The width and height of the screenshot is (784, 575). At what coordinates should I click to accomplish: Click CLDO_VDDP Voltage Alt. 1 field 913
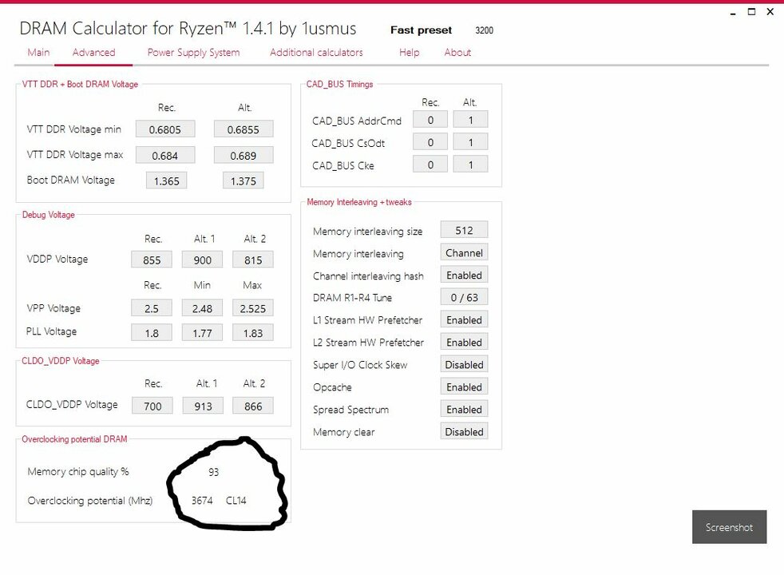pos(203,406)
